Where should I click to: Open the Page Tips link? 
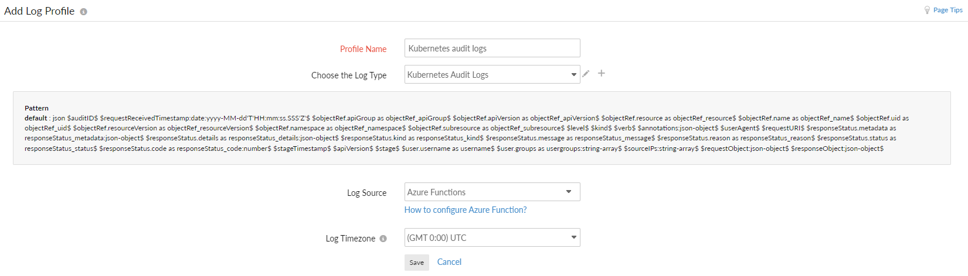[947, 10]
